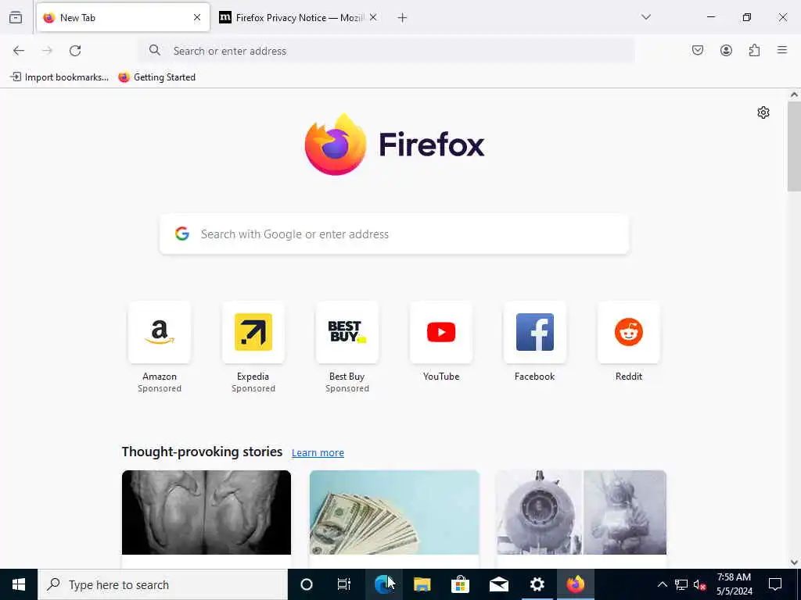Go back with the back arrow
This screenshot has width=801, height=600.
[19, 51]
